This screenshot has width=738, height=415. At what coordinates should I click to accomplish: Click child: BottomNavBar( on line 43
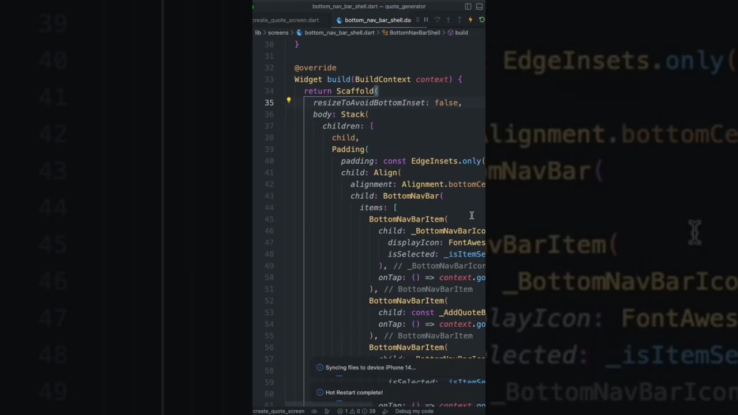(397, 196)
